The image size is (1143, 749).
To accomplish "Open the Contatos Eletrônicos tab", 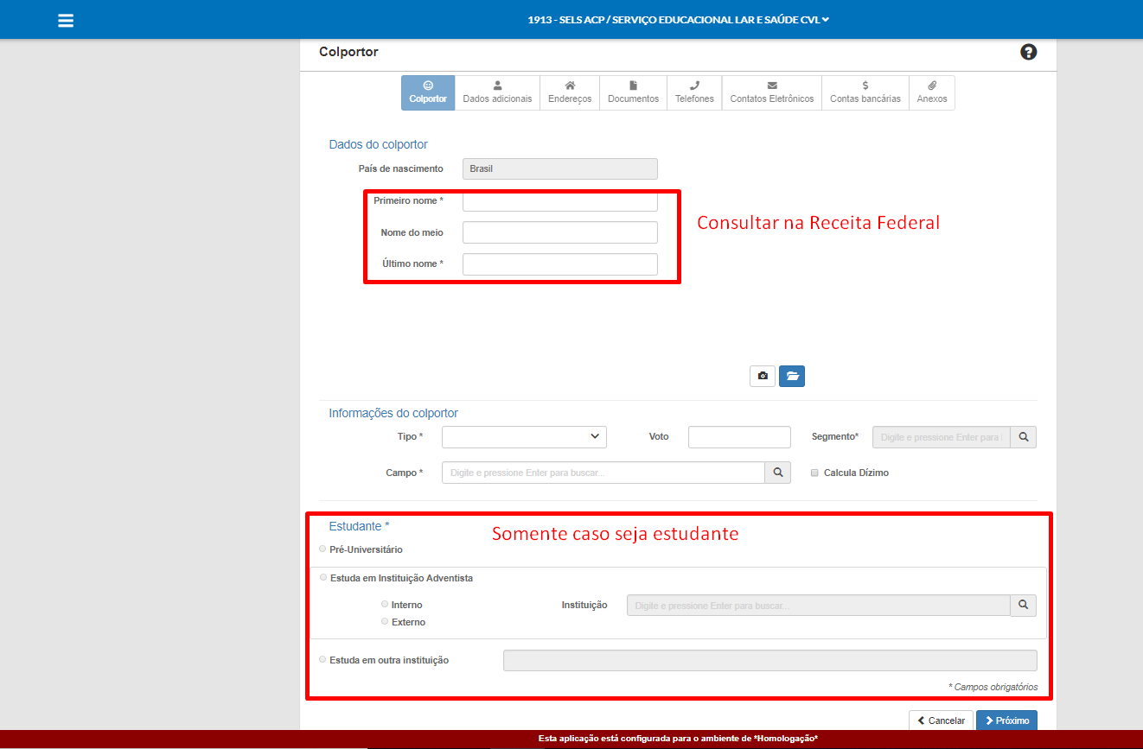I will pos(772,92).
